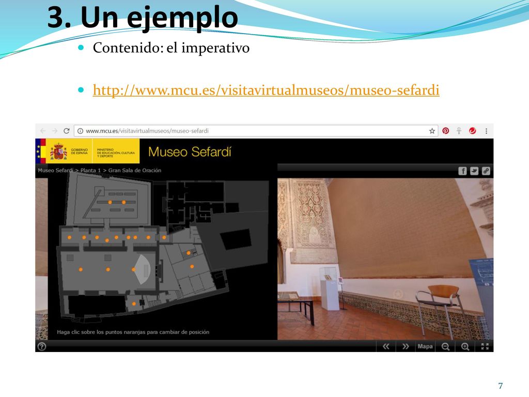Screen dimensions: 529x397
Task: Copy the tour link with the chain icon
Action: 486,171
